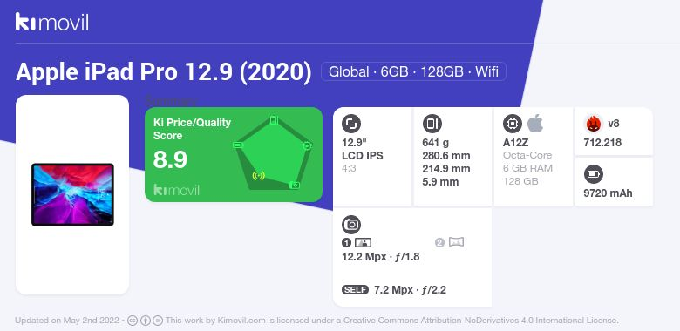This screenshot has width=680, height=331.
Task: Click the gray Apple logo icon
Action: [535, 124]
